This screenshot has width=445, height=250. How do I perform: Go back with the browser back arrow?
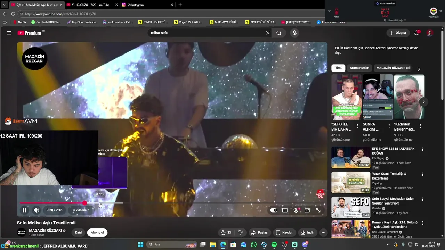tap(5, 14)
